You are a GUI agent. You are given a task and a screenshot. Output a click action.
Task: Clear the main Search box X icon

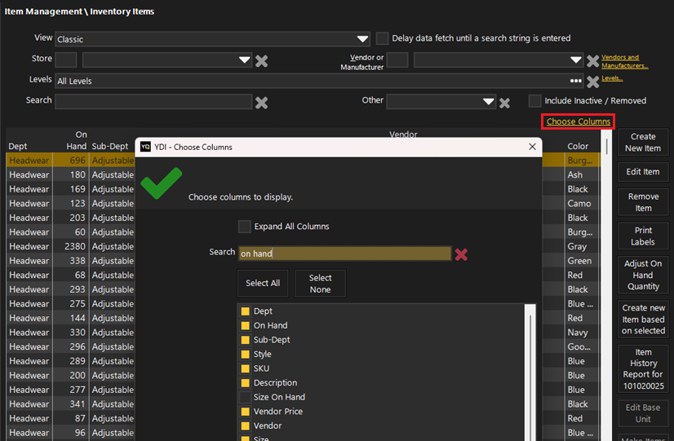[x=262, y=102]
